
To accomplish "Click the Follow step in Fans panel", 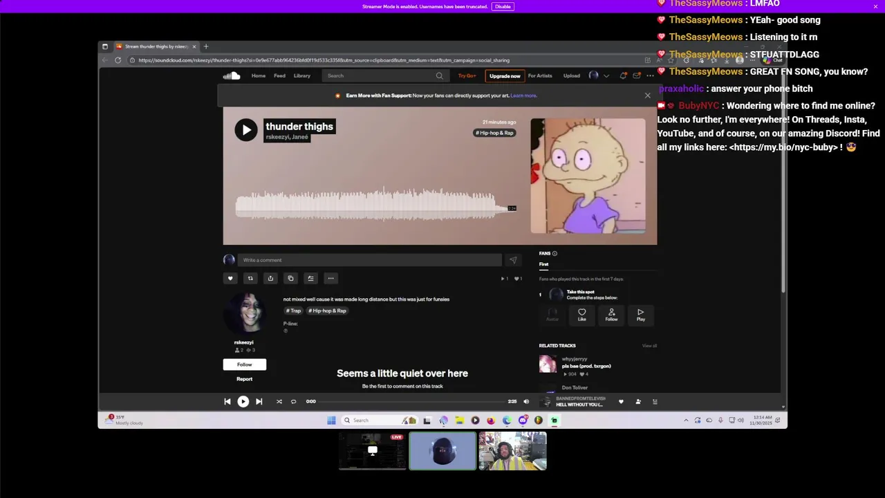I will coord(611,315).
